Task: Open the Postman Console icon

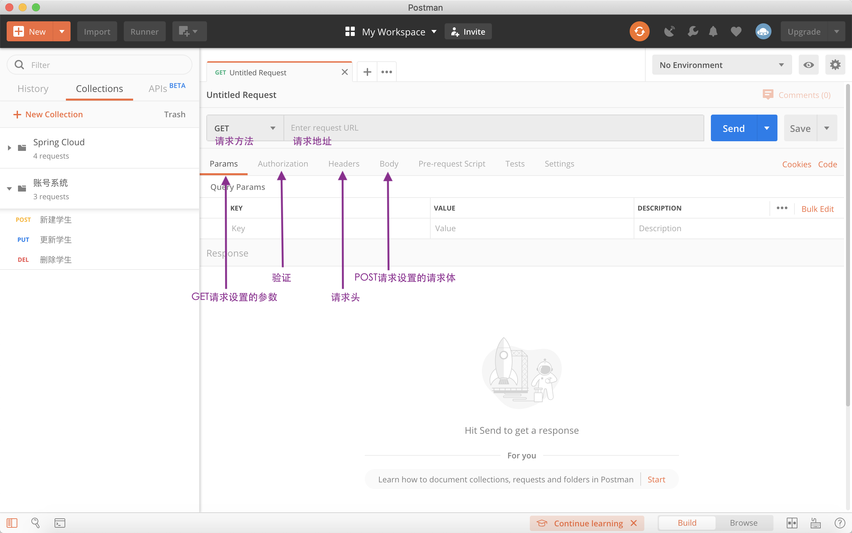Action: [60, 523]
